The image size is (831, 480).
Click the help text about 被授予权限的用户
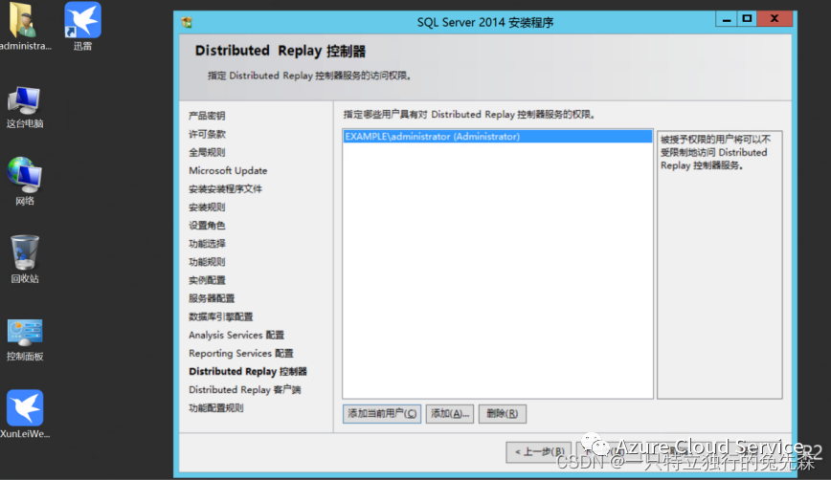[x=715, y=152]
